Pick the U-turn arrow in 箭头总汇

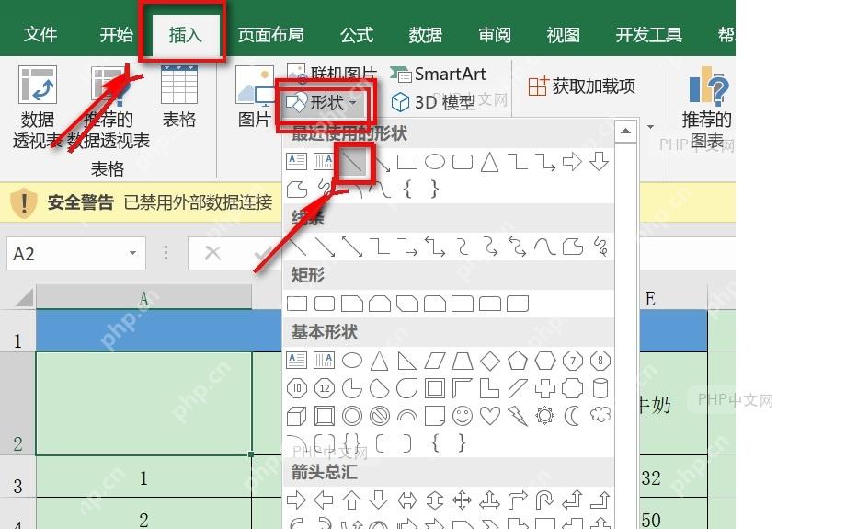click(544, 500)
